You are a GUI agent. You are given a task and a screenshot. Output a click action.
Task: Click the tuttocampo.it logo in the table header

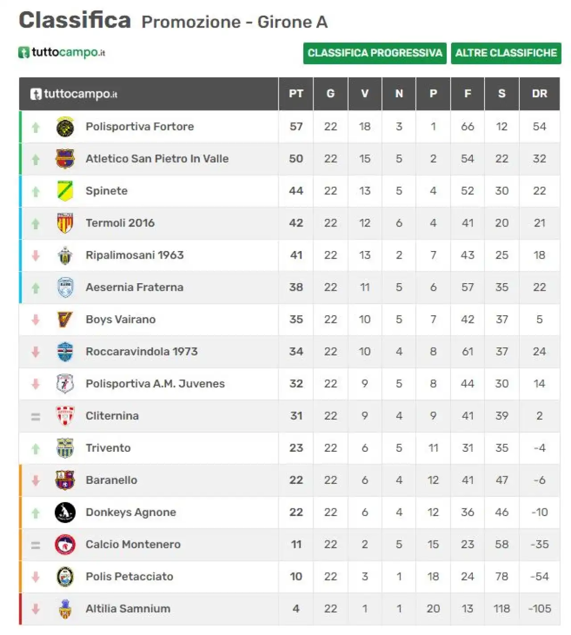(74, 94)
